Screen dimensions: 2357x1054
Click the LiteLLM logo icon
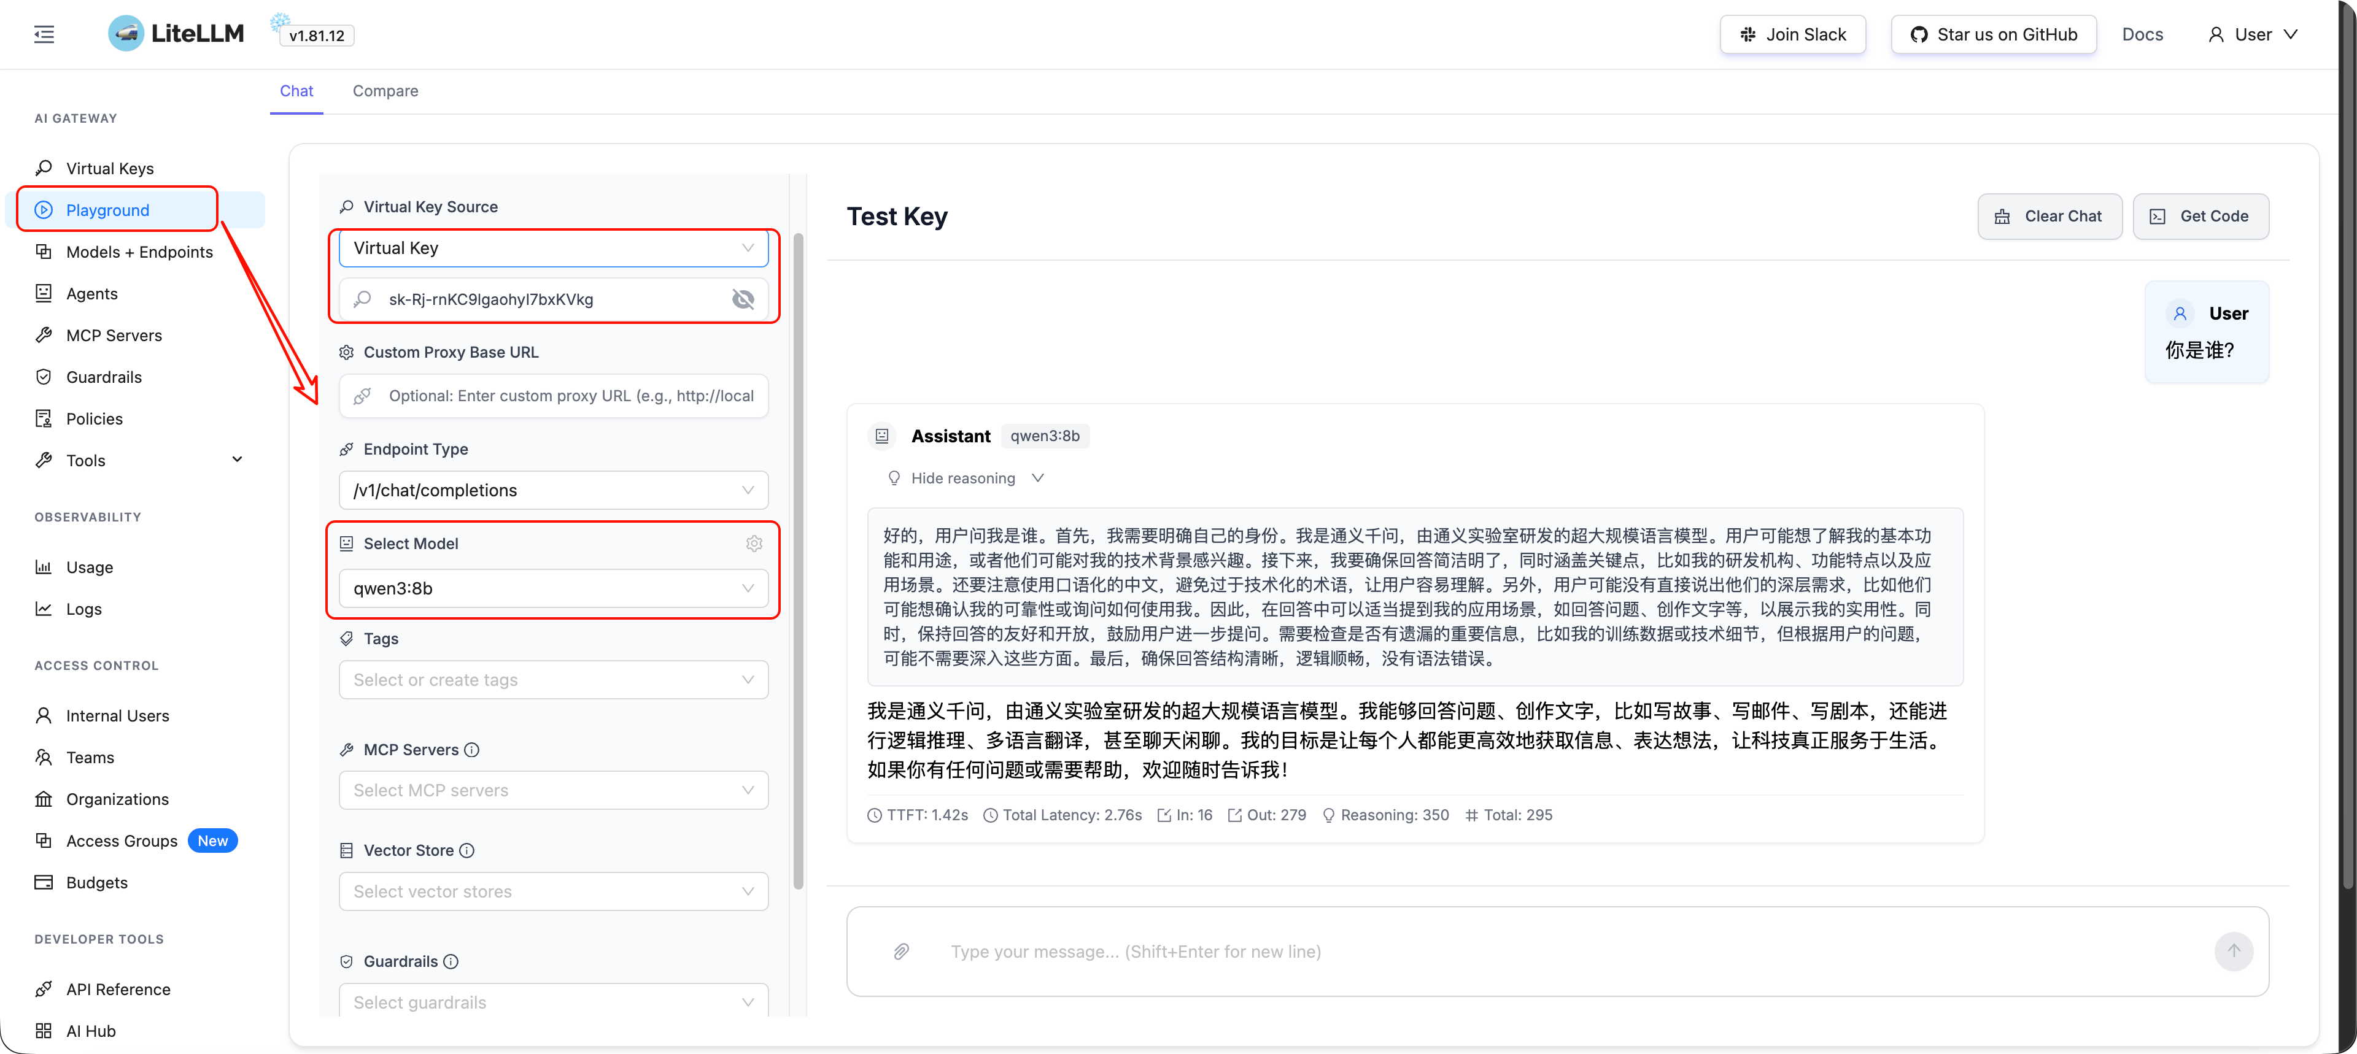point(126,34)
